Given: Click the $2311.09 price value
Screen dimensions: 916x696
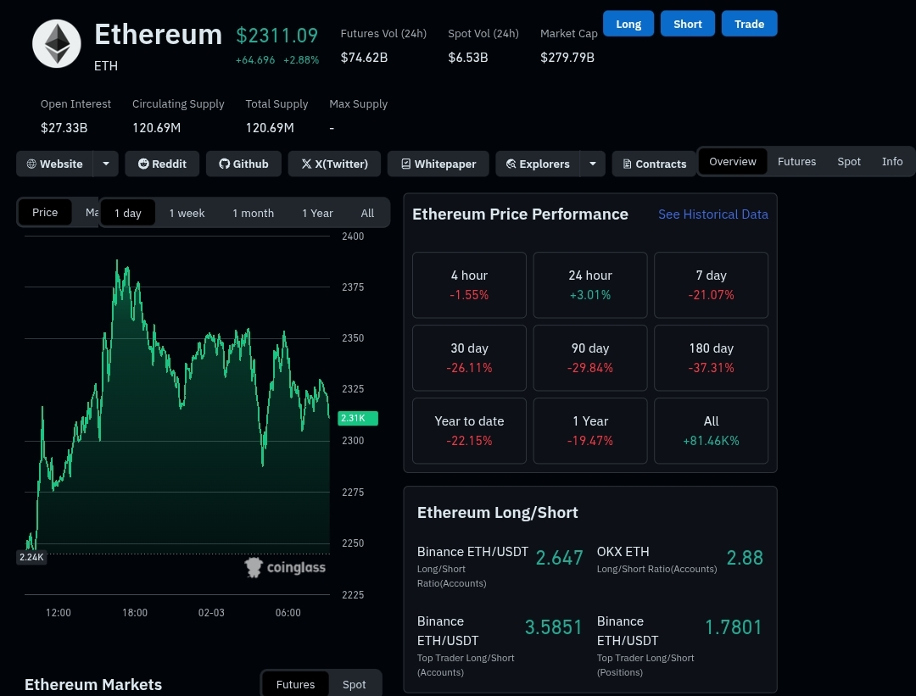Looking at the screenshot, I should point(276,36).
